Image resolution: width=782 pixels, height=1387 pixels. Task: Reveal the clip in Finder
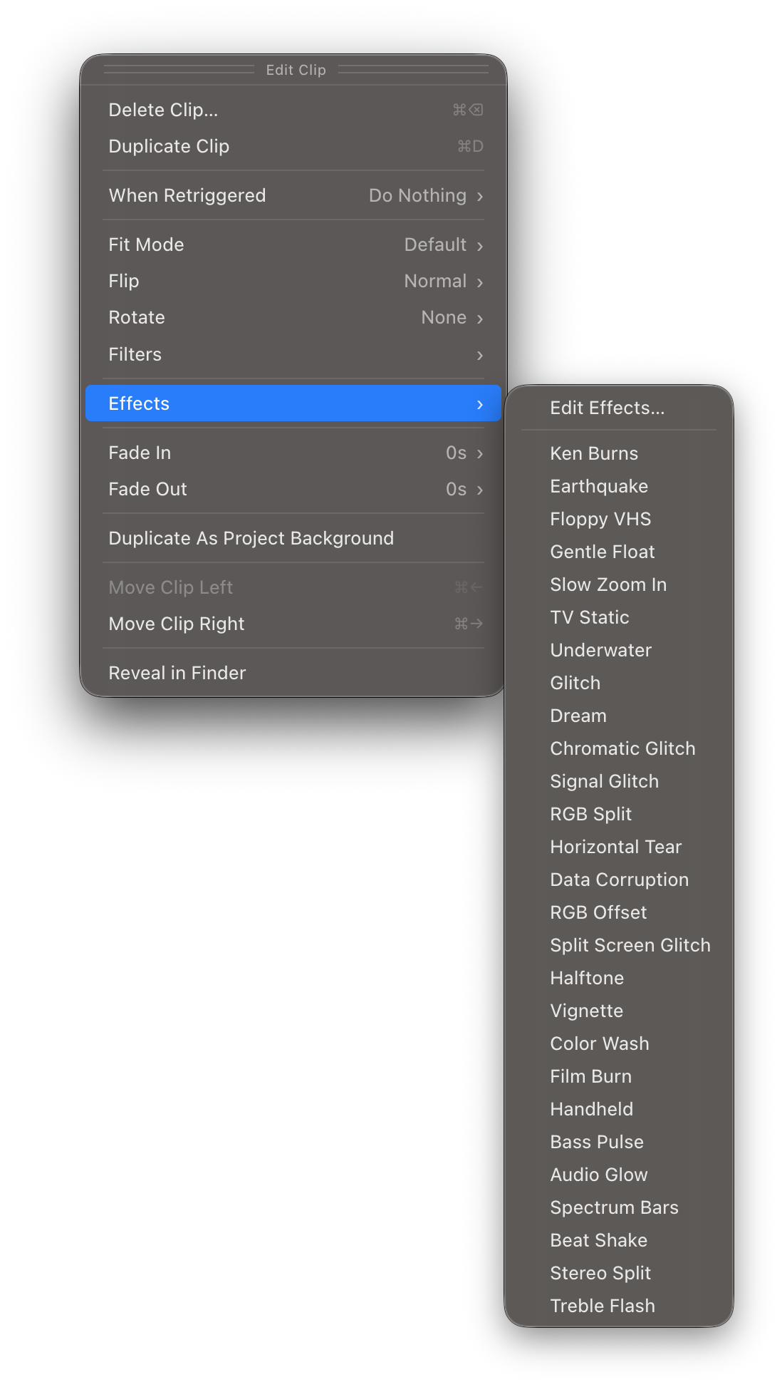[177, 672]
